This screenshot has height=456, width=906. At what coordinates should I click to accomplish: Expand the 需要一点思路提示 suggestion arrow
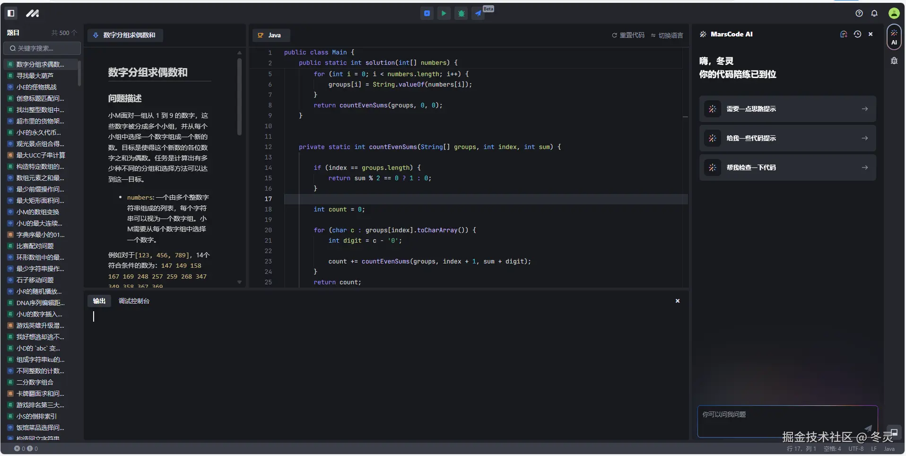tap(864, 109)
